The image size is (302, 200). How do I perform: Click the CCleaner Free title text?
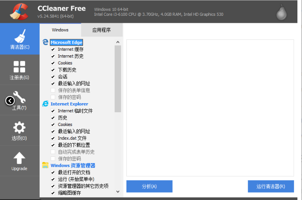(x=62, y=8)
